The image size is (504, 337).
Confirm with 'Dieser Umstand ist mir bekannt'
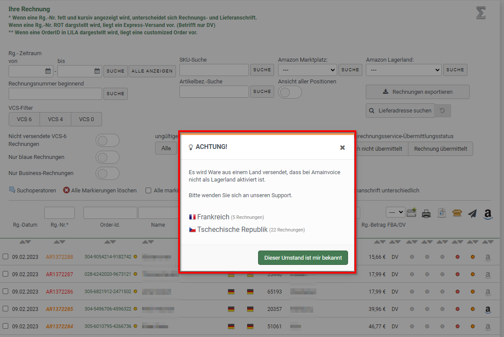pyautogui.click(x=303, y=258)
